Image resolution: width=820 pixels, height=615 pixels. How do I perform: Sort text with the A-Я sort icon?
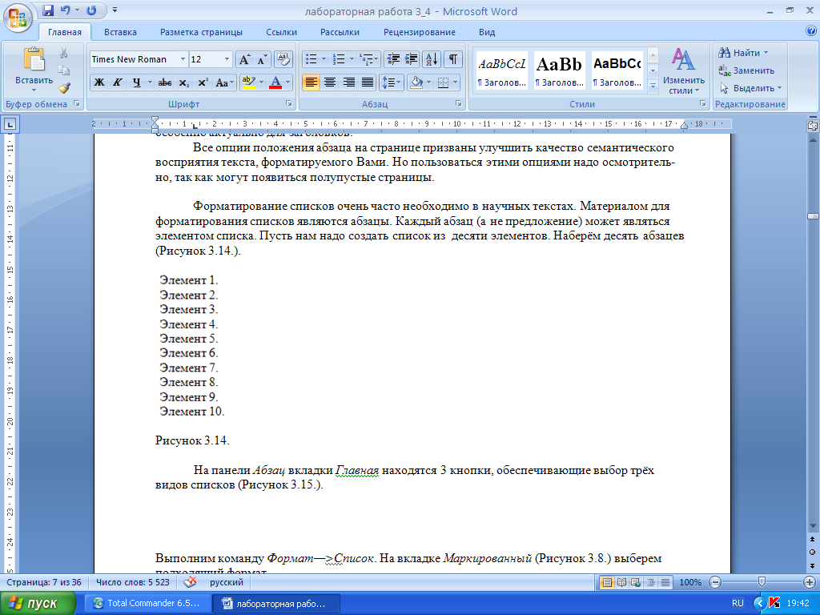tap(432, 59)
